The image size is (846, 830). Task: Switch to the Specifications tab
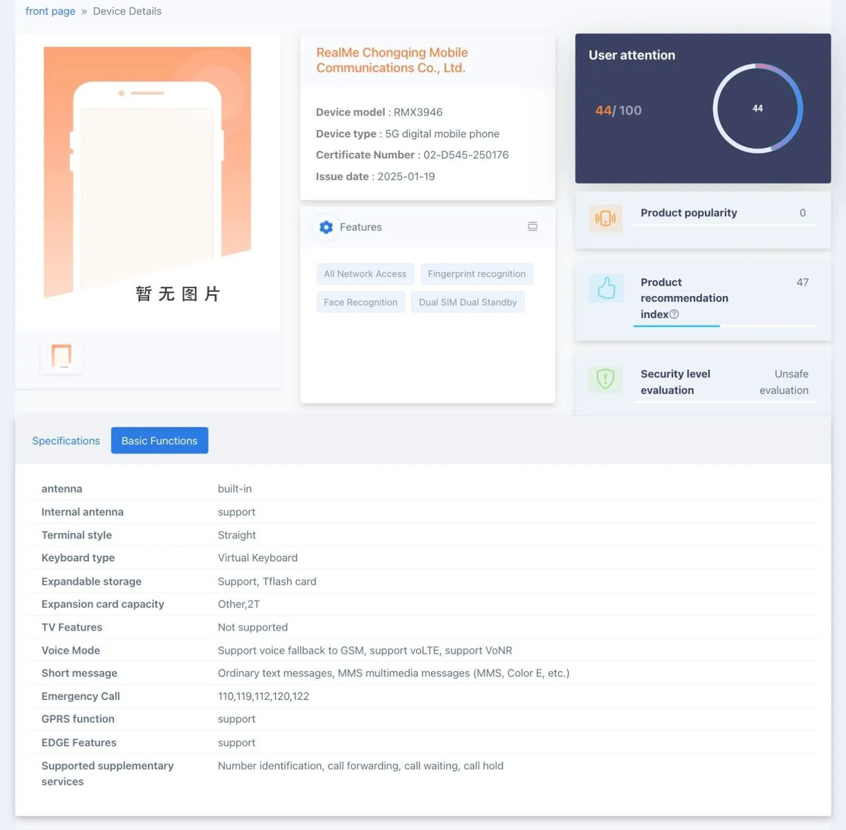(x=66, y=441)
